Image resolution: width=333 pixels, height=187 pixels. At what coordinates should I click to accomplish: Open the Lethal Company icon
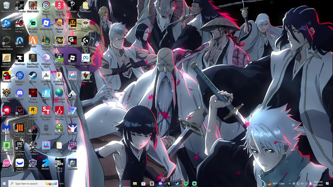(33, 96)
